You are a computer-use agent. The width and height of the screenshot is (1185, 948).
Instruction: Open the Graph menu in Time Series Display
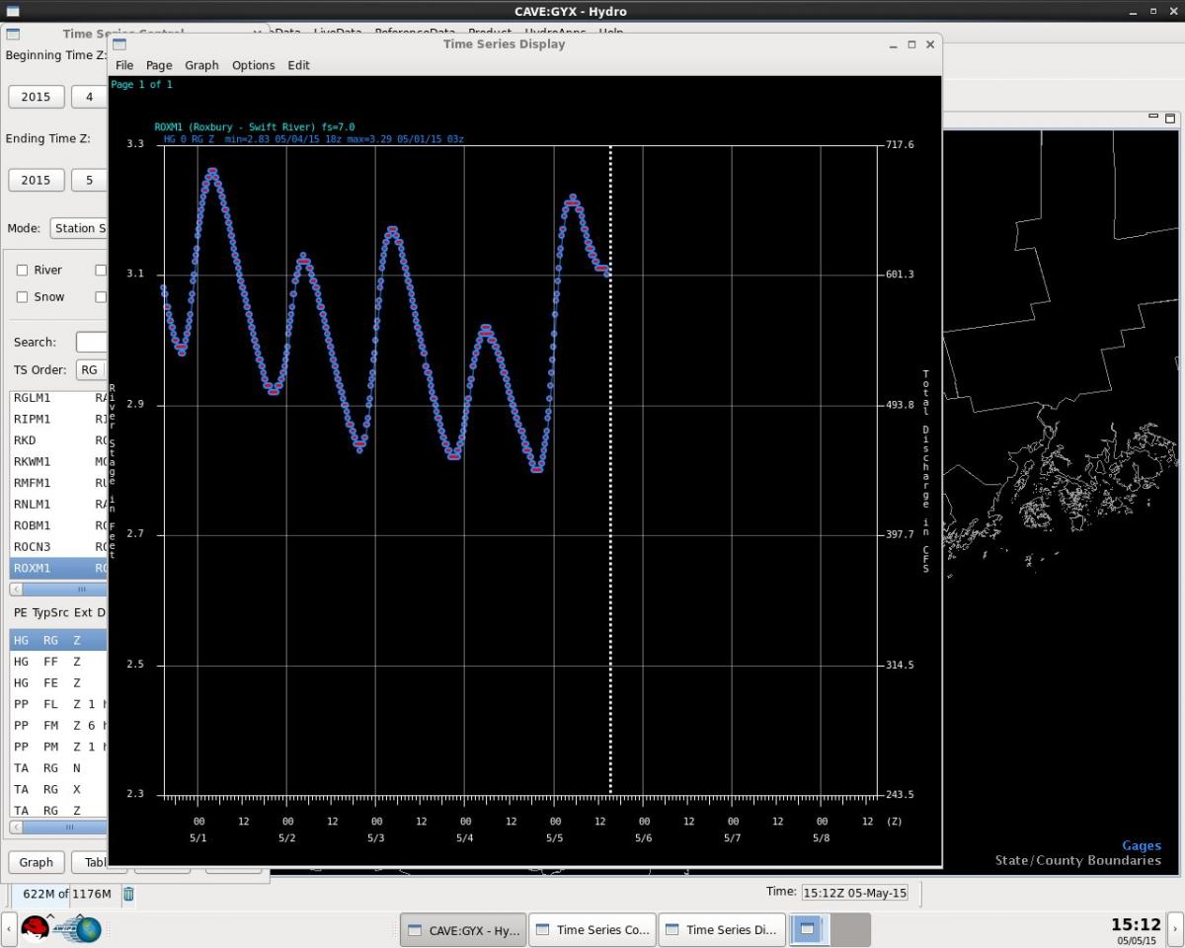pyautogui.click(x=201, y=65)
